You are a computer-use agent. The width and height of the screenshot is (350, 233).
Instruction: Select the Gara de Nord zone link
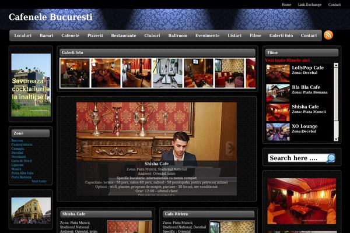tap(22, 161)
